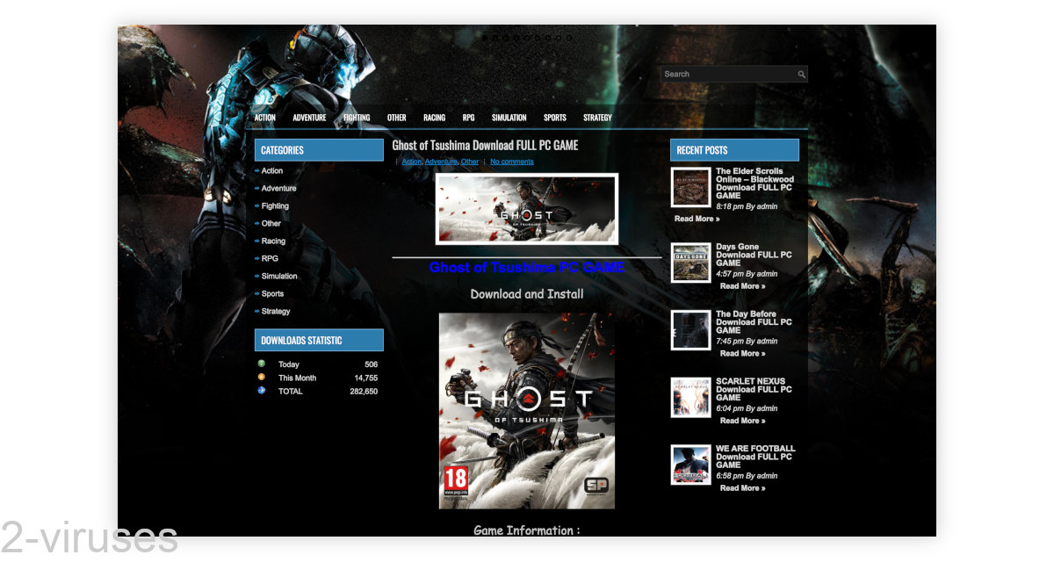Click the This Month count 14,755
Viewport: 1054px width, 562px height.
[x=366, y=378]
